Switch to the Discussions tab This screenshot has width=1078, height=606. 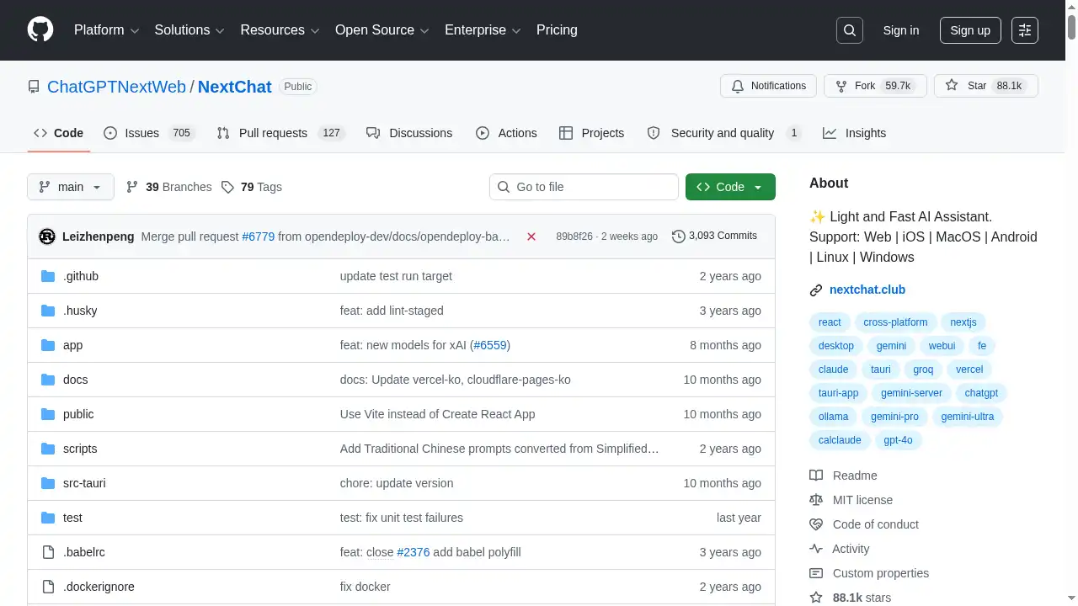click(x=409, y=133)
